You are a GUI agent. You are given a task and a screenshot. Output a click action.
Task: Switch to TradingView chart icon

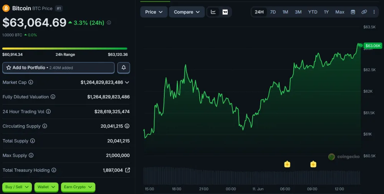click(x=225, y=12)
